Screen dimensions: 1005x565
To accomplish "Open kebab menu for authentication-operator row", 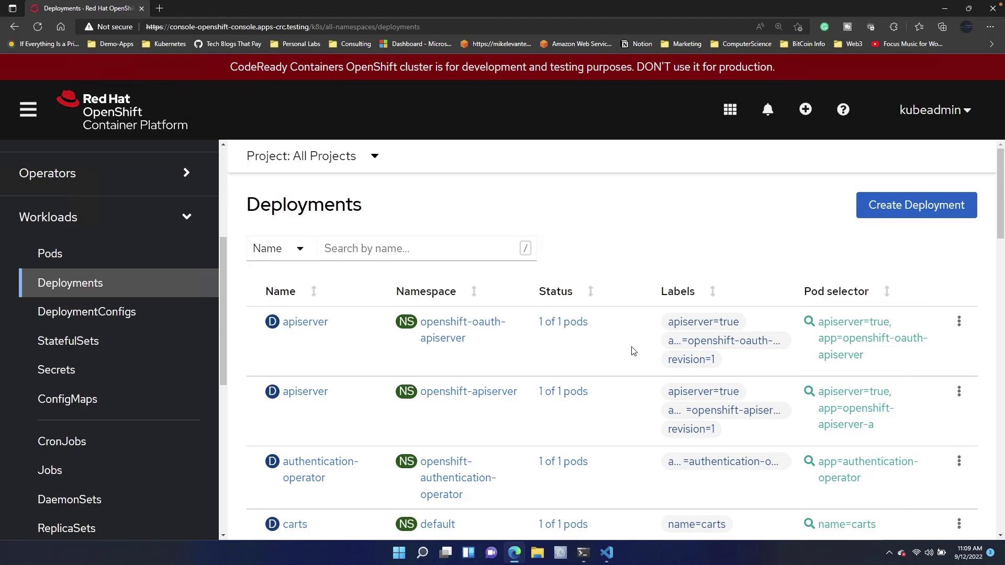I will pos(959,461).
